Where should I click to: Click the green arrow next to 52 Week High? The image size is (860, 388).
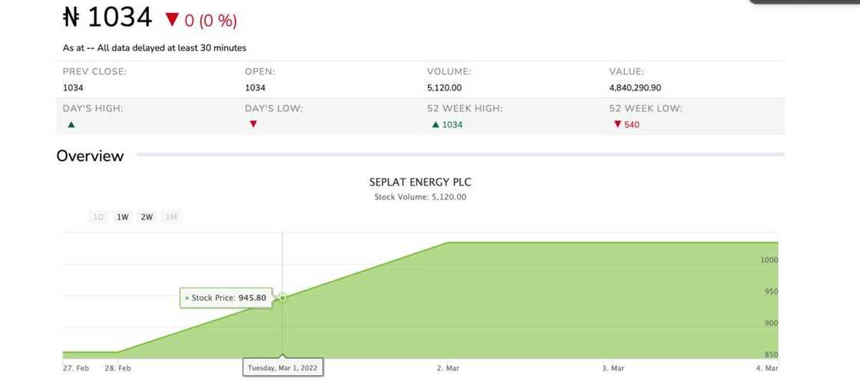point(436,124)
